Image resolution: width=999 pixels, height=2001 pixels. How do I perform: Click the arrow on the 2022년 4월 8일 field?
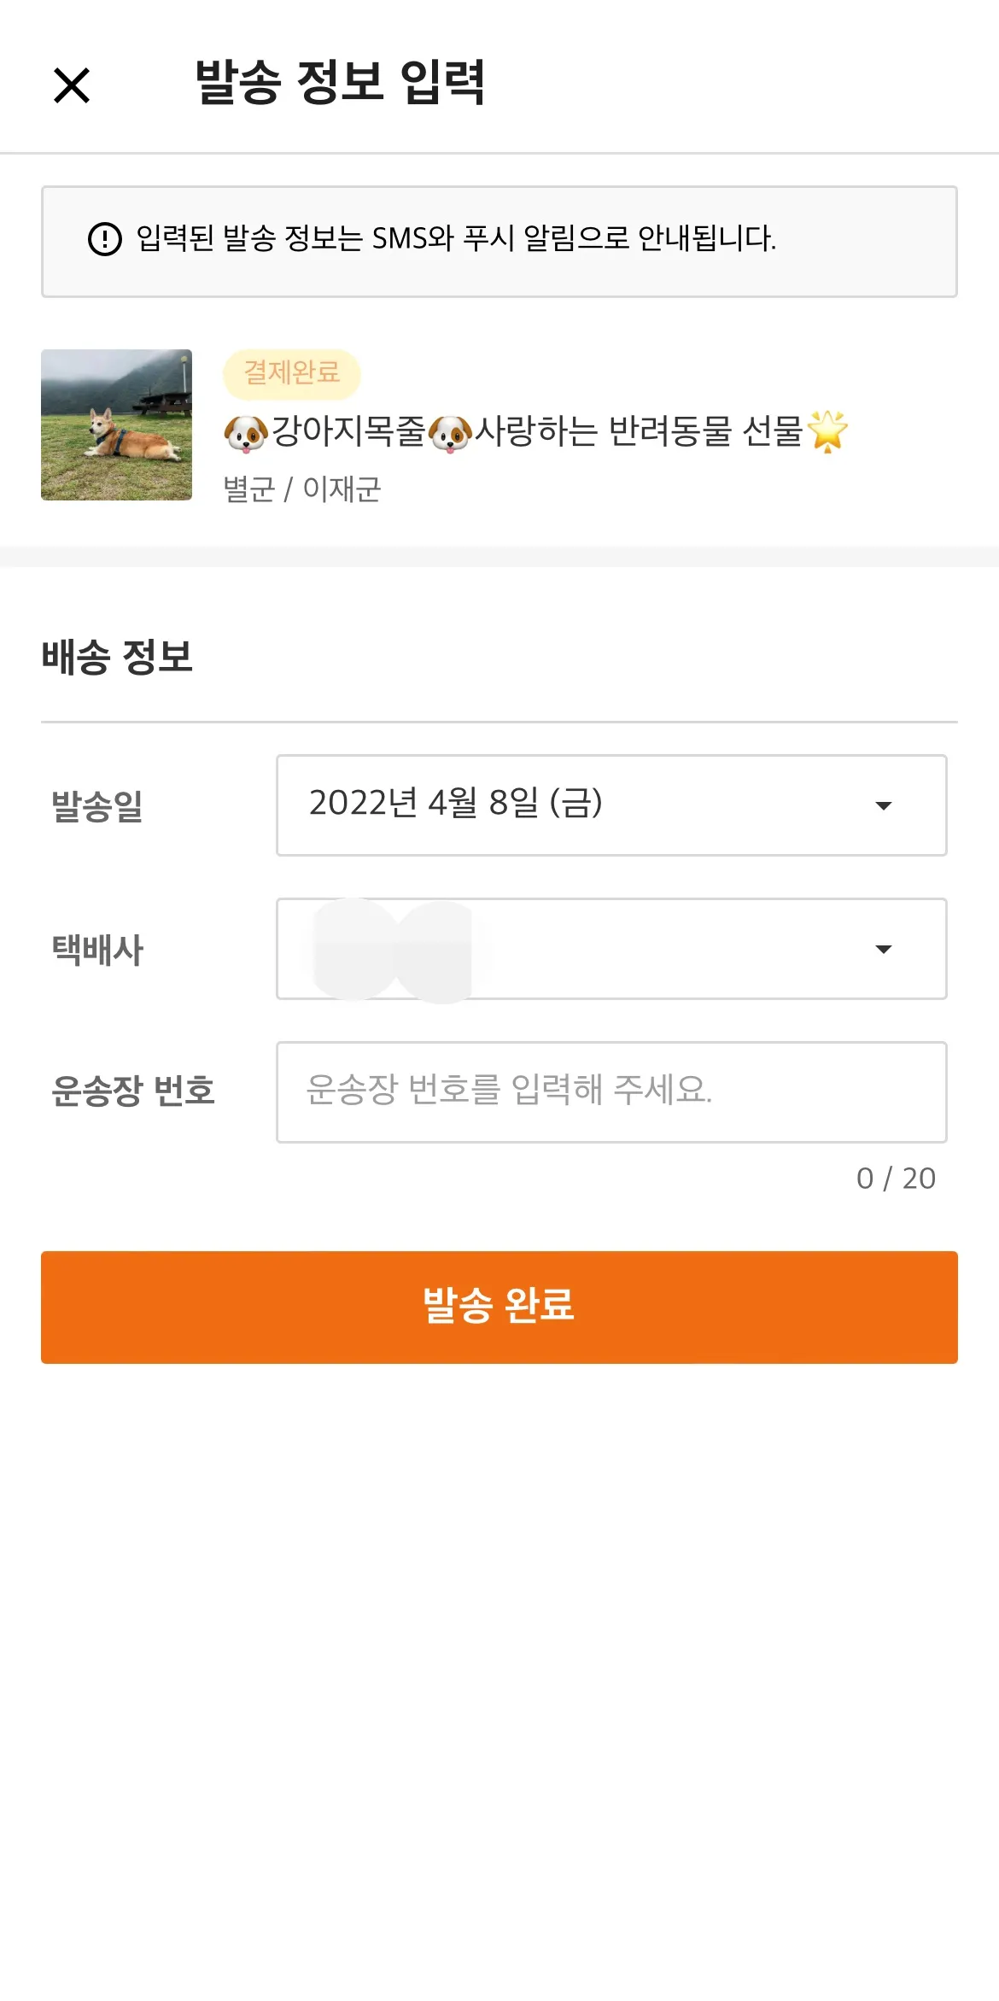[884, 805]
